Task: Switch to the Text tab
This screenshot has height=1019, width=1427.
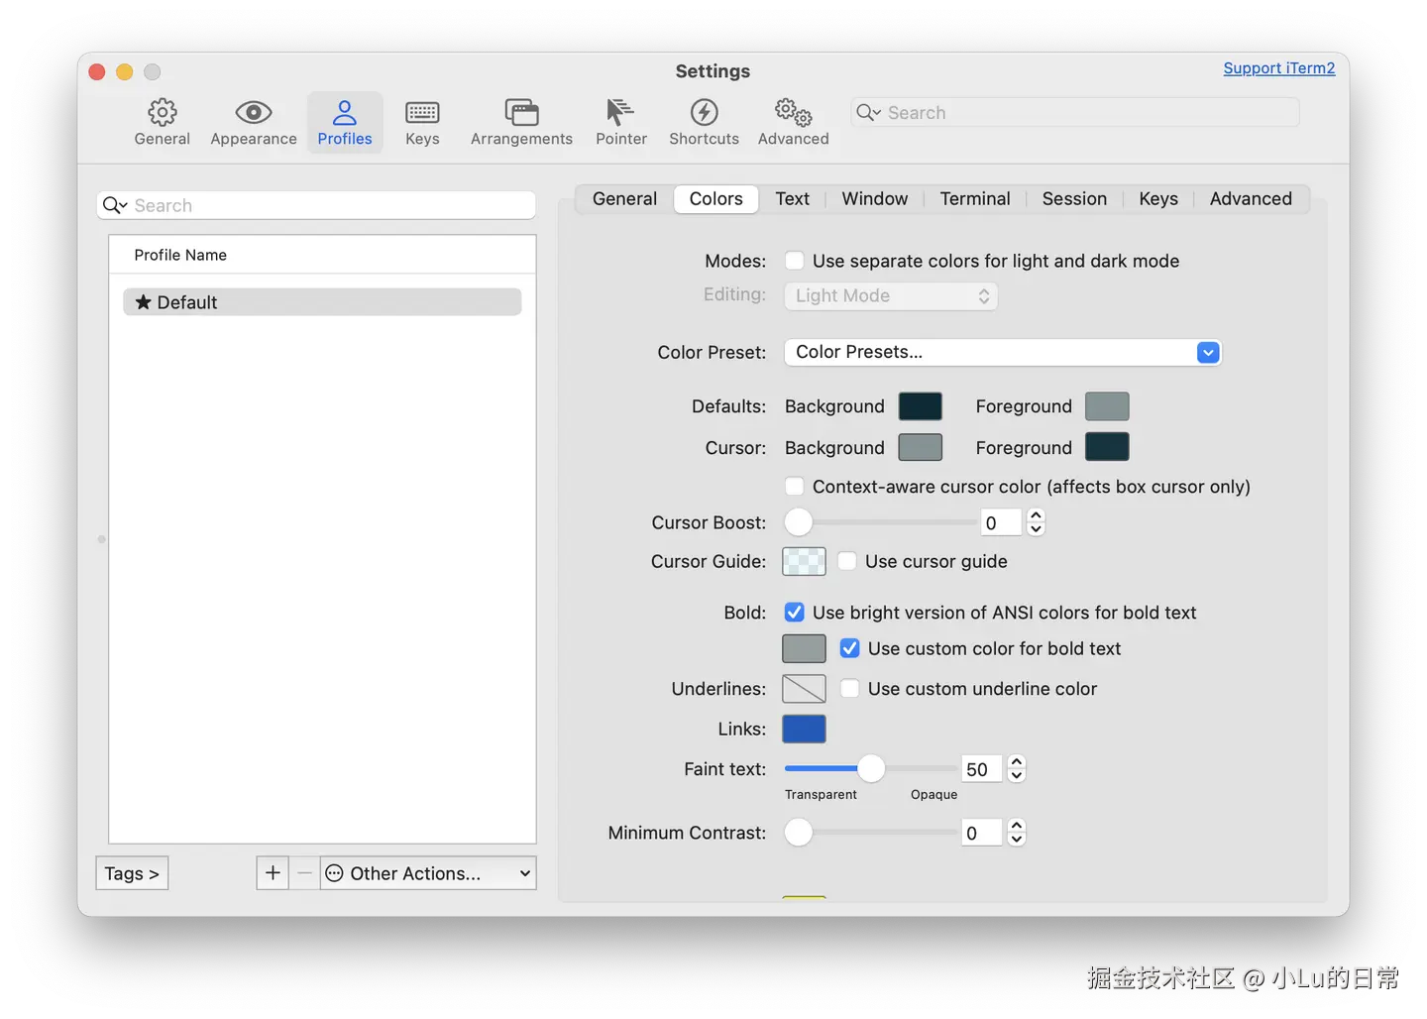Action: (793, 199)
